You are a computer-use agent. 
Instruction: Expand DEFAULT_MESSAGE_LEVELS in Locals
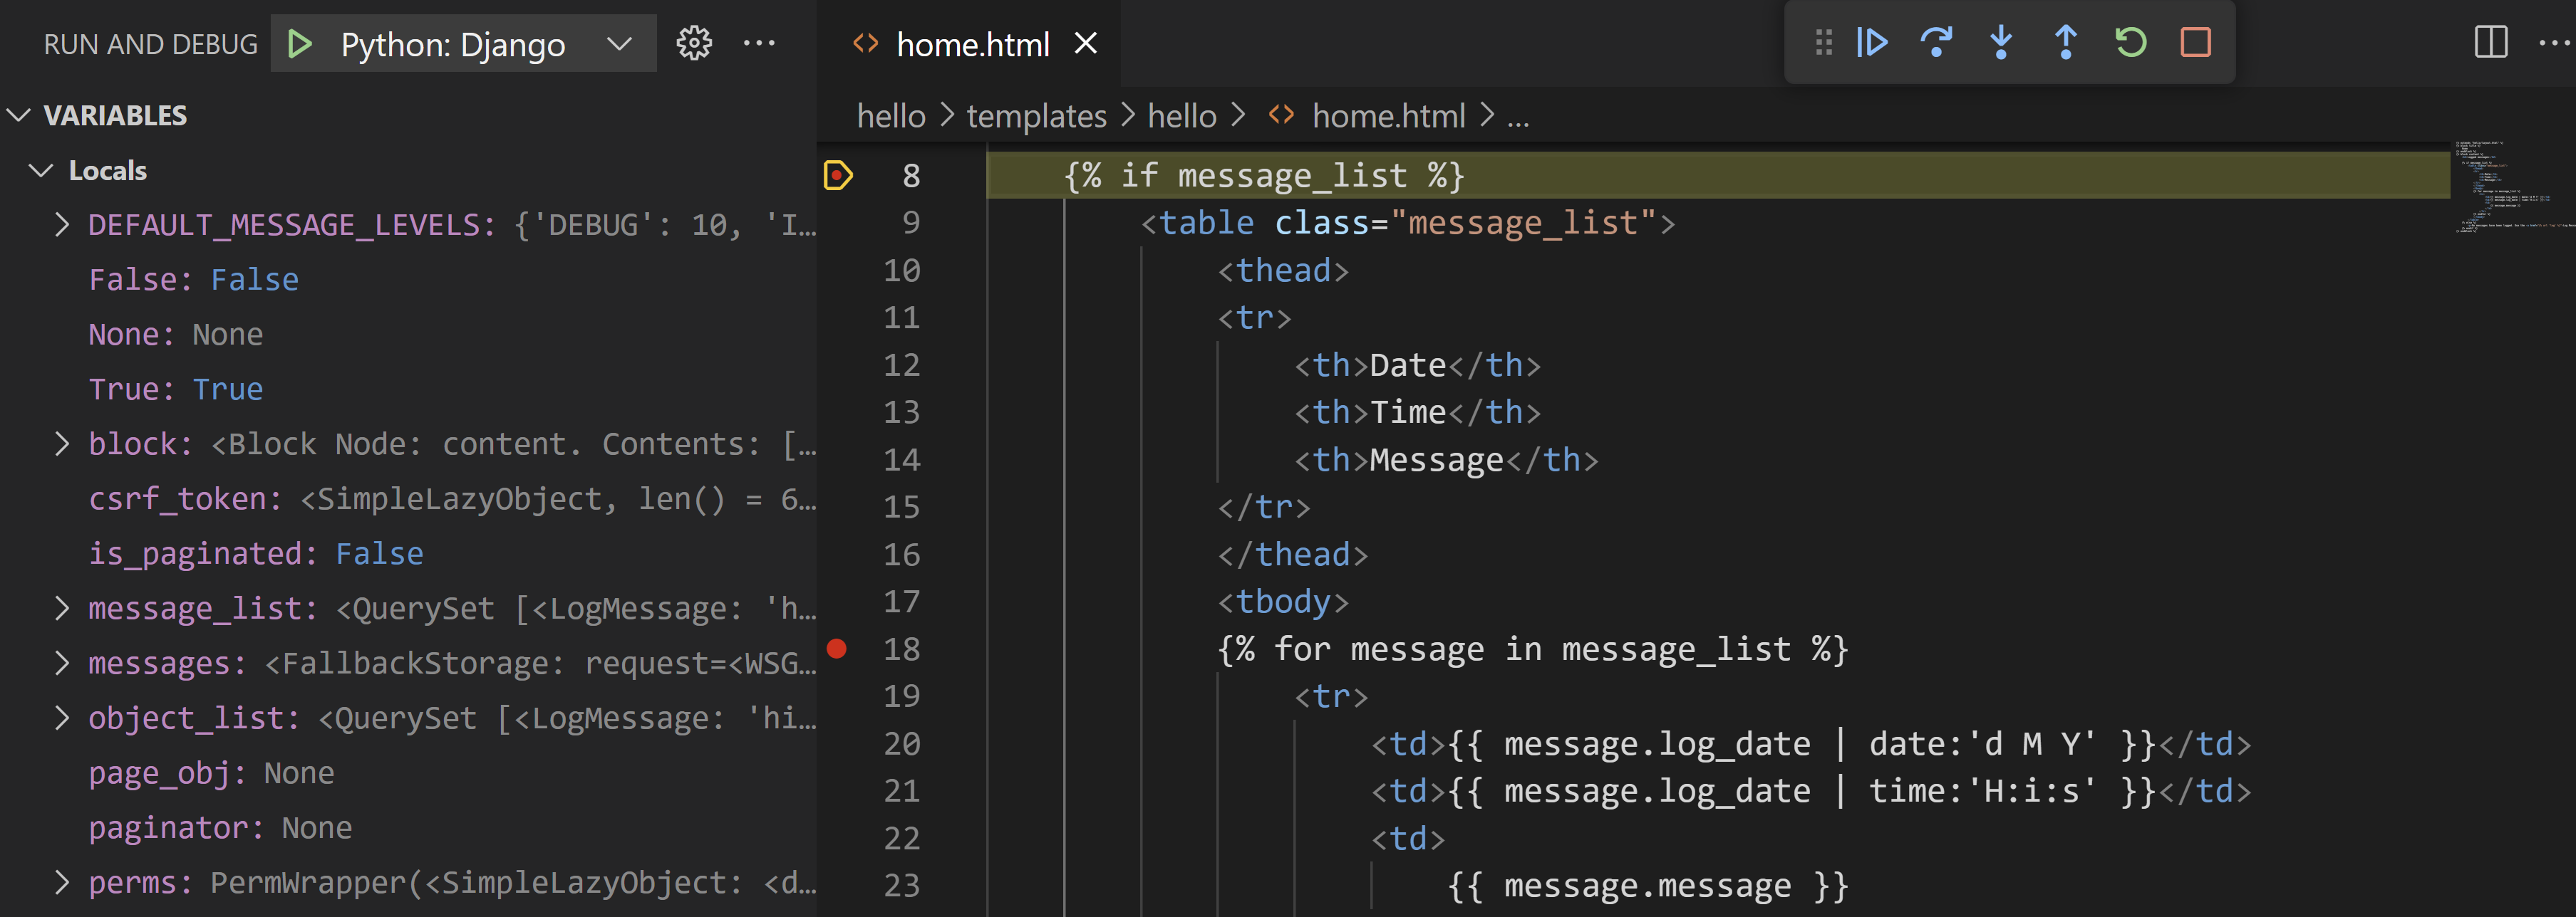[62, 224]
